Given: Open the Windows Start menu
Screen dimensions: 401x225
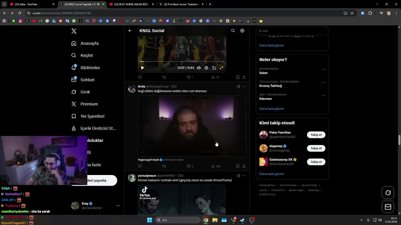Looking at the screenshot, I should 149,220.
